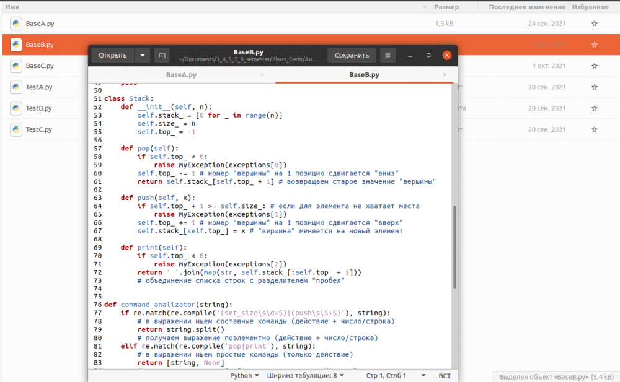The image size is (620, 382).
Task: Click the editor's vertical scrollbar
Action: tap(454, 248)
